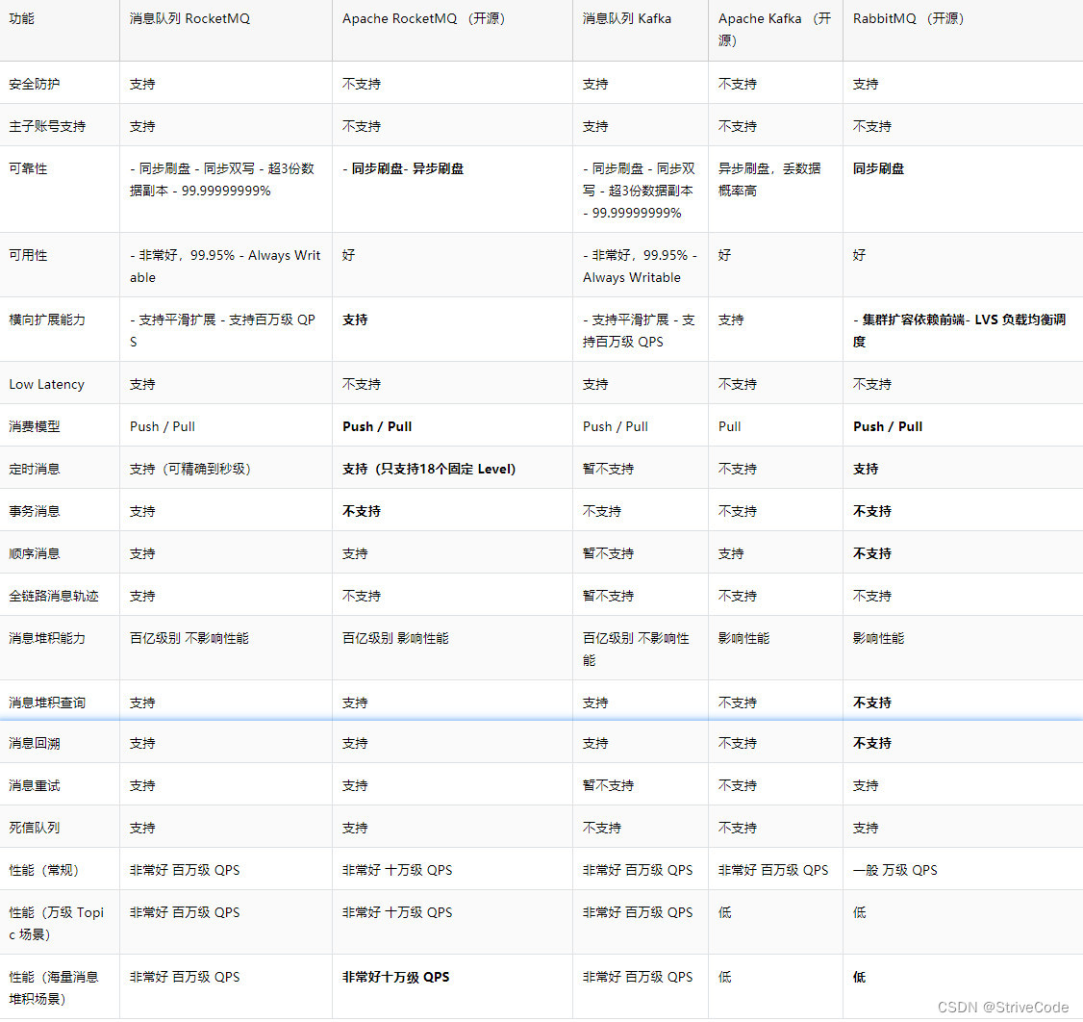
Task: Select the '支持平滑扩展 - 支持百万级 QPS' RocketMQ cell
Action: [222, 330]
